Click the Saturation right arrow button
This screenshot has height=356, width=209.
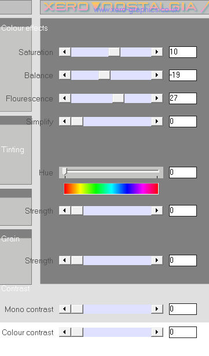click(157, 52)
